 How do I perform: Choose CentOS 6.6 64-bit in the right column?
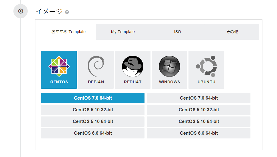(x=199, y=133)
